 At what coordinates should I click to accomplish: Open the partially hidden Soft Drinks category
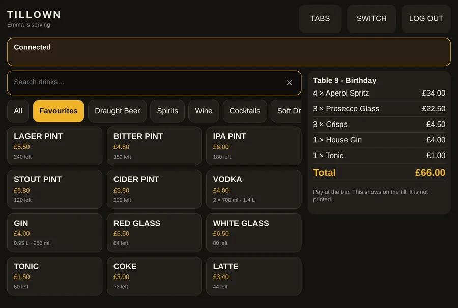coord(286,111)
